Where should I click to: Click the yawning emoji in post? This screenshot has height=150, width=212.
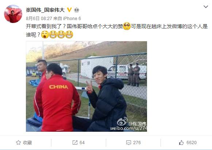[x=45, y=35]
